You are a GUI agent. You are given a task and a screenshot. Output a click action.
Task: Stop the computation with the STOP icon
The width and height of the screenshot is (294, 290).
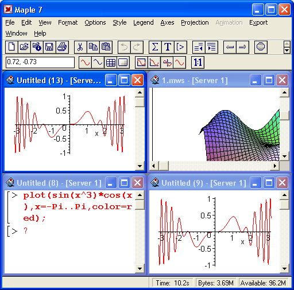[261, 47]
